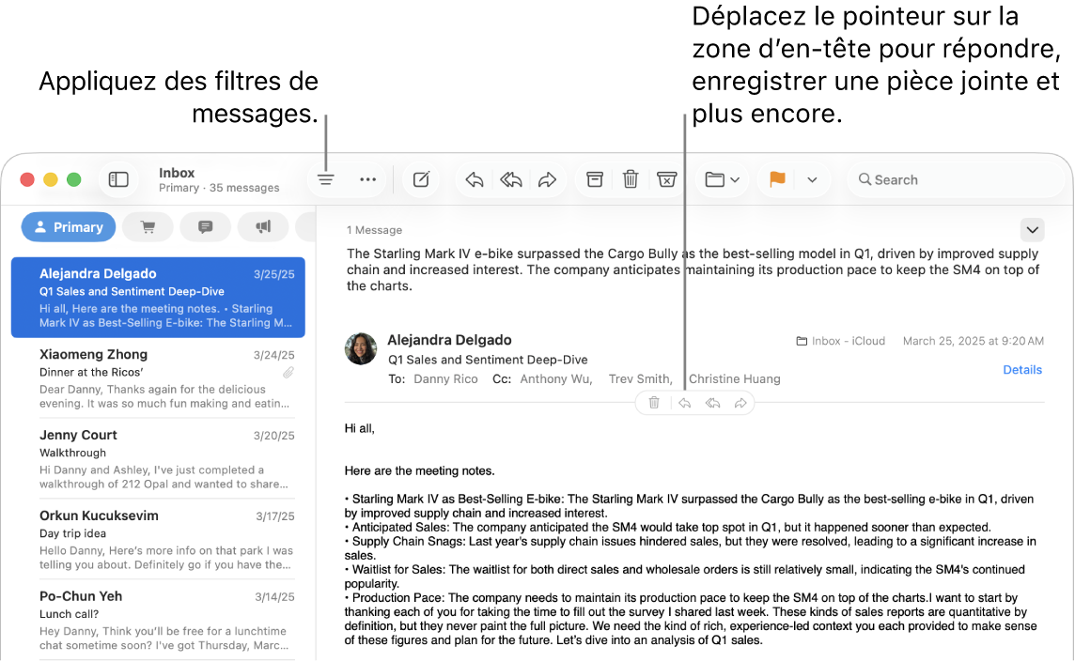Viewport: 1075px width, 662px height.
Task: Delete the message using the Trash icon
Action: pos(630,179)
